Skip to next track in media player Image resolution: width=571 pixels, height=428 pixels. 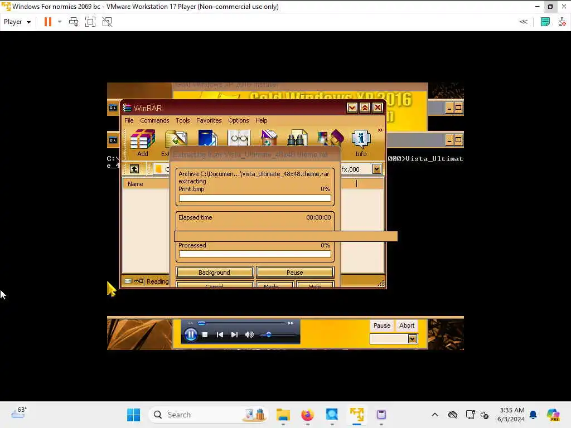click(234, 334)
